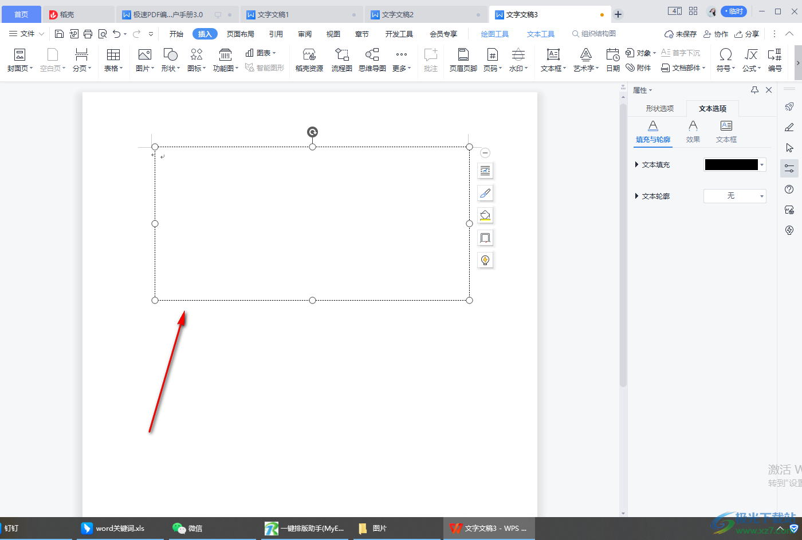Viewport: 802px width, 540px height.
Task: Pin the properties panel
Action: 754,90
